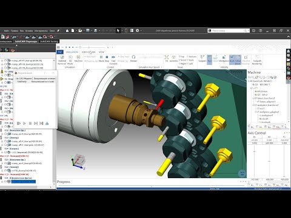Switch to Back view
291x218 pixels.
coord(190,60)
